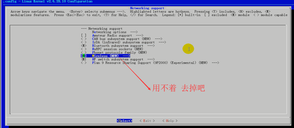294x128 pixels.
Task: Select IrDA (infrared) subsystem support entry
Action: [x=123, y=42]
